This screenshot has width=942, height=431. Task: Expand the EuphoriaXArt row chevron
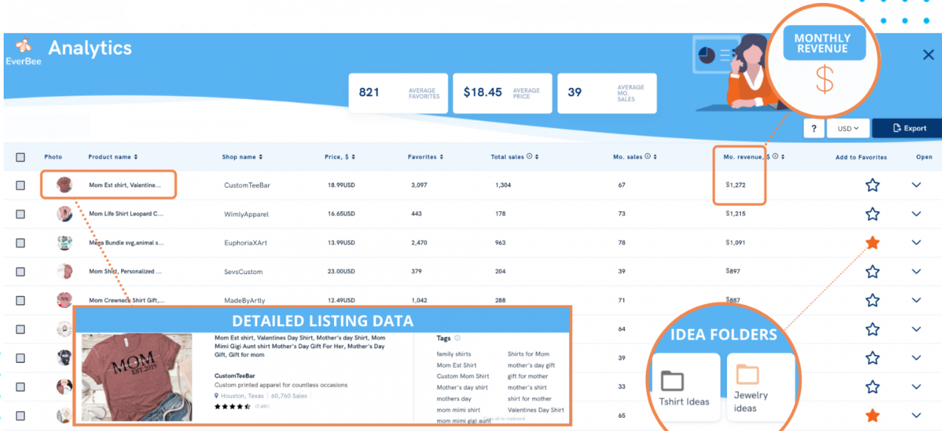coord(916,243)
